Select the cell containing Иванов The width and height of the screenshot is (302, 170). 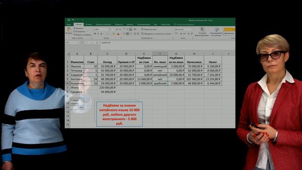click(77, 66)
